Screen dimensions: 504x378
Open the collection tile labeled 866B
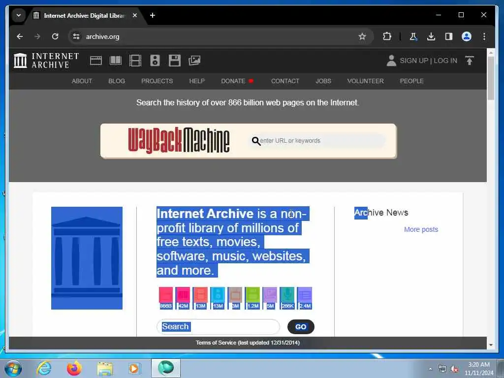pos(165,298)
